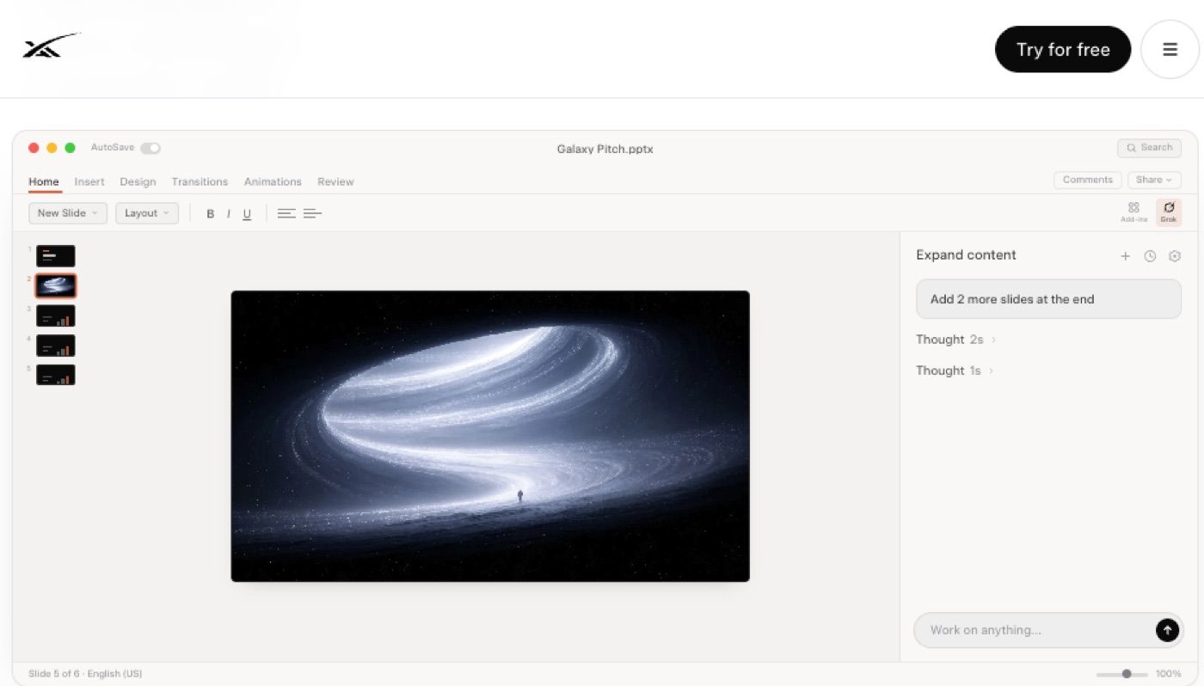Click the galaxy image on the slide canvas
1204x686 pixels.
click(490, 436)
